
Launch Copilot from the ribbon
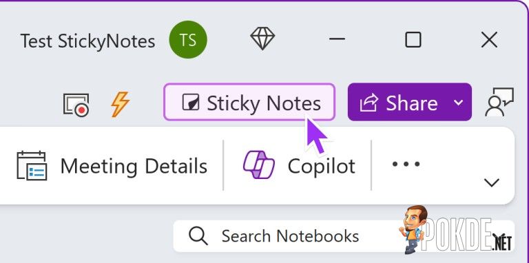pyautogui.click(x=299, y=165)
